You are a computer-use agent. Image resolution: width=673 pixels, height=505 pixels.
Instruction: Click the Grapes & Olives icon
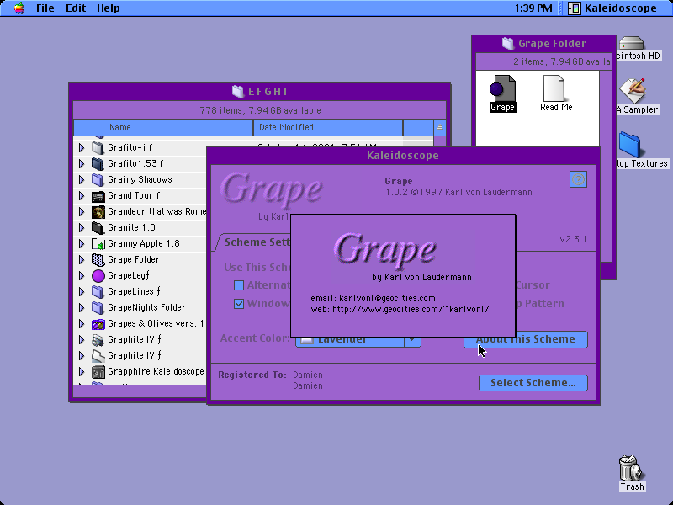coord(98,324)
